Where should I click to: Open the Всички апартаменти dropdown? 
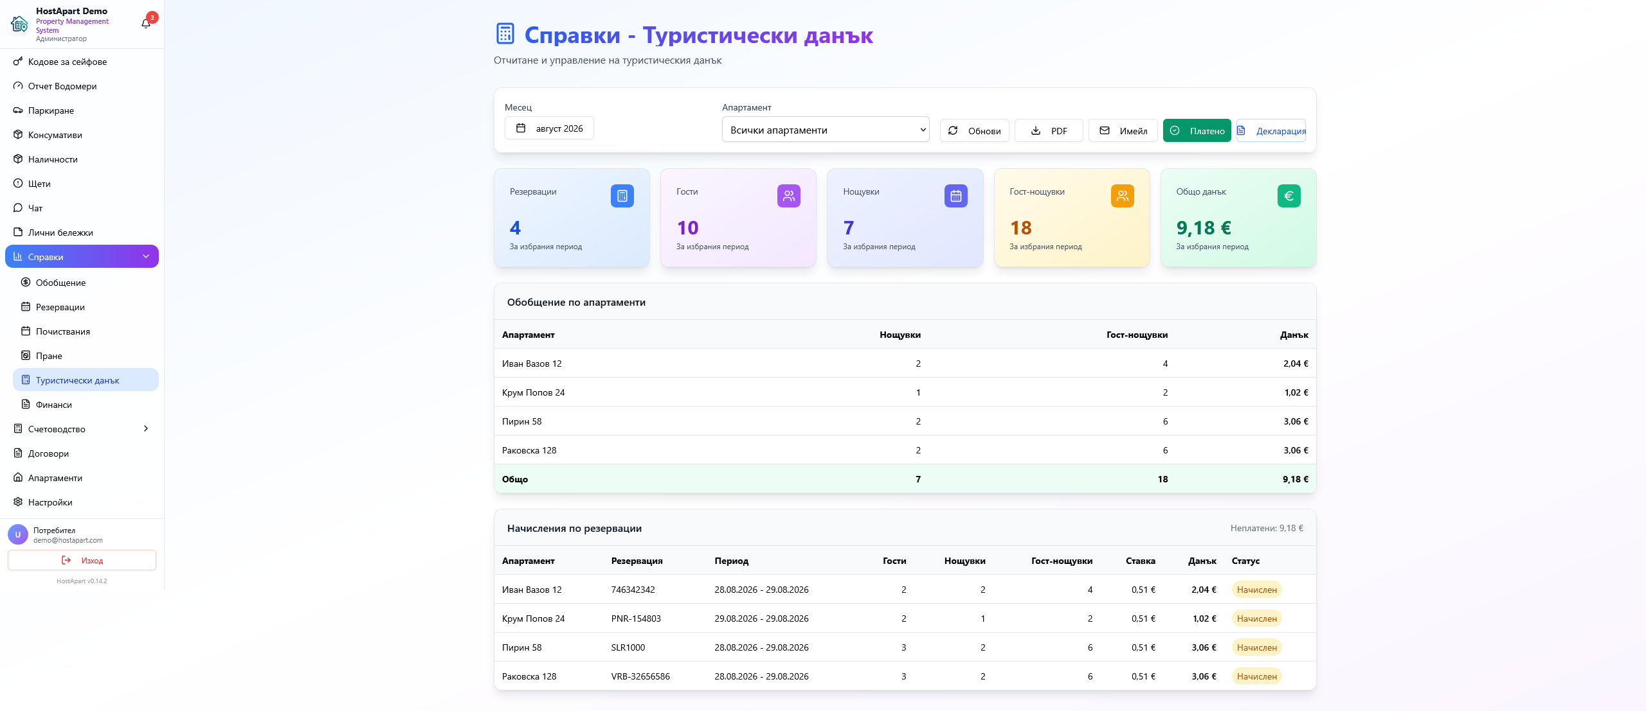[826, 130]
